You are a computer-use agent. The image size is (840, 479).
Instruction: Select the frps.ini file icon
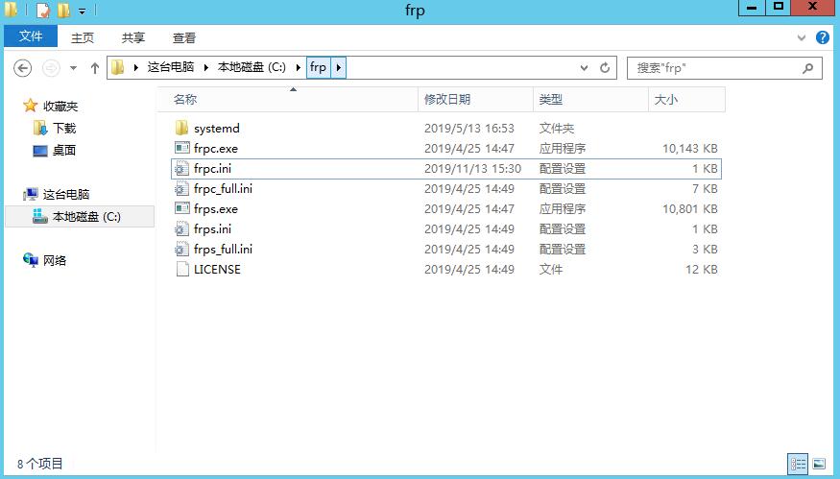[181, 229]
